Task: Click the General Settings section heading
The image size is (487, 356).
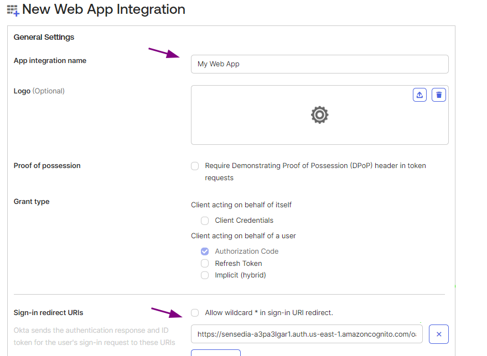Action: (44, 37)
